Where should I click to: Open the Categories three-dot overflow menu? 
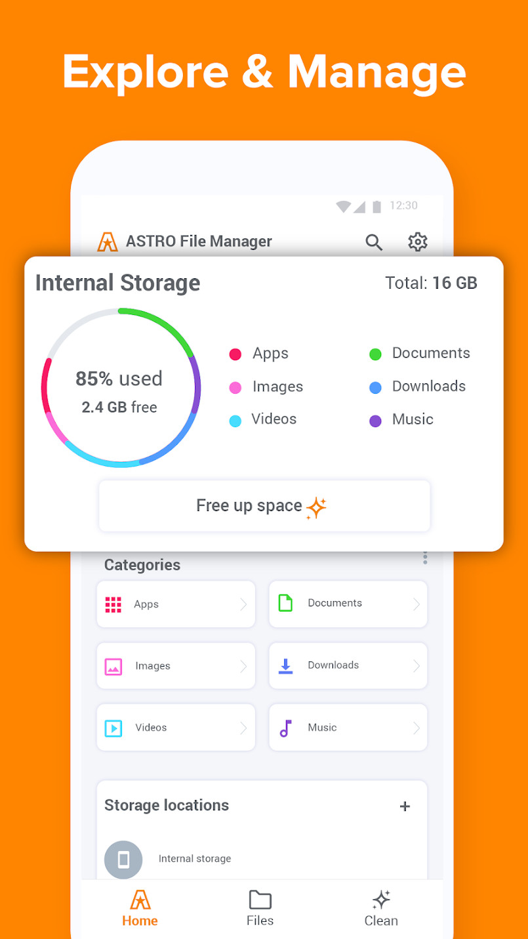(425, 558)
